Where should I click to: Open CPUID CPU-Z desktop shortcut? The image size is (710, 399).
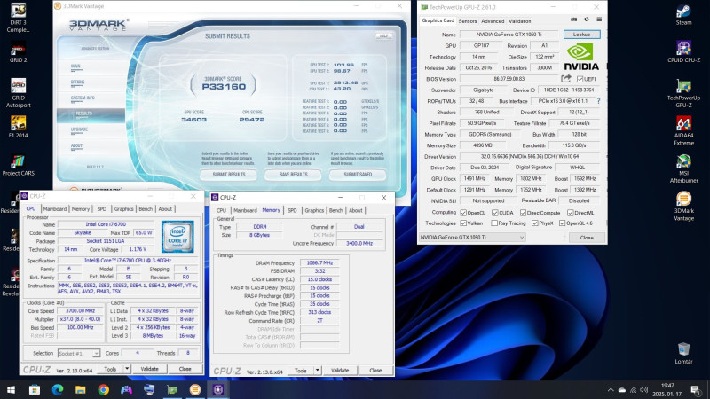pos(683,51)
